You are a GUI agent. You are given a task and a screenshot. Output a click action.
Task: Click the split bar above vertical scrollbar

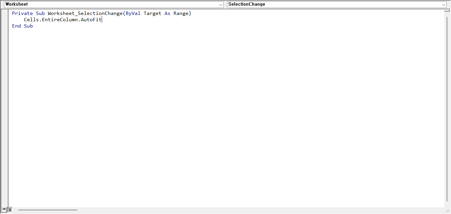(447, 11)
